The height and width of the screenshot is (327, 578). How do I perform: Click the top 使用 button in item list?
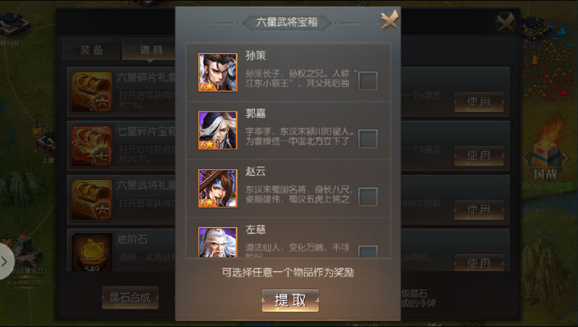click(x=479, y=102)
